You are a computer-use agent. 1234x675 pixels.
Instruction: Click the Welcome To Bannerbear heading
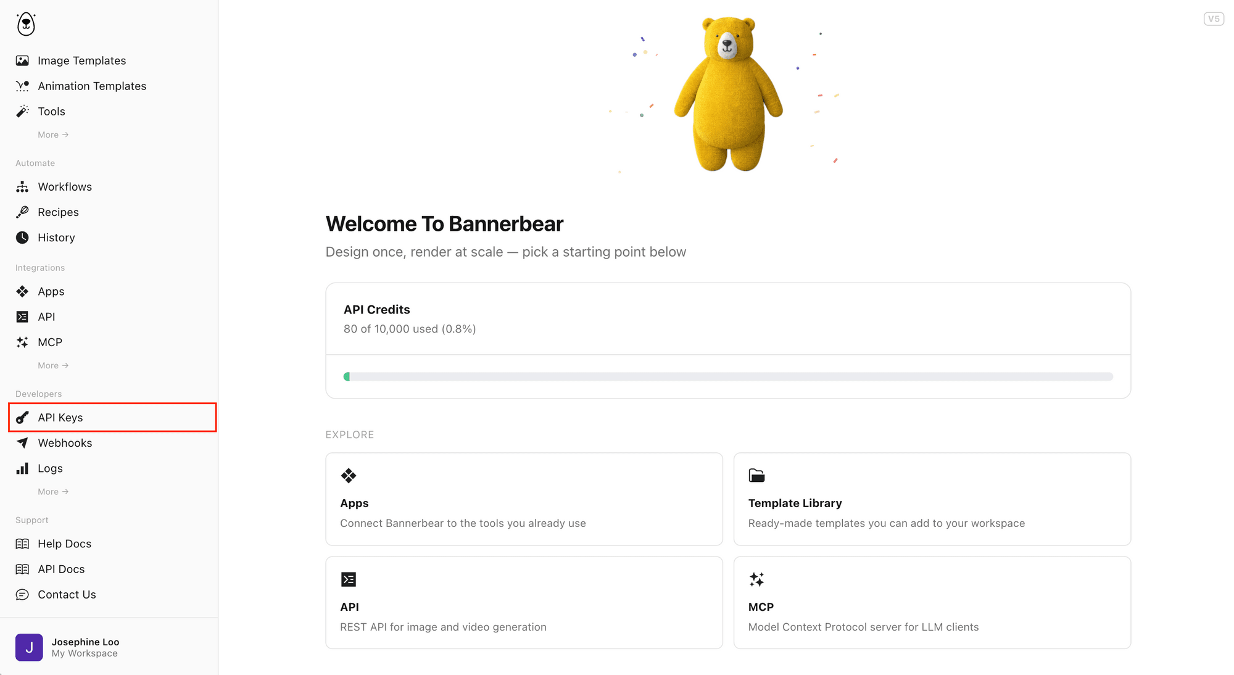[444, 224]
